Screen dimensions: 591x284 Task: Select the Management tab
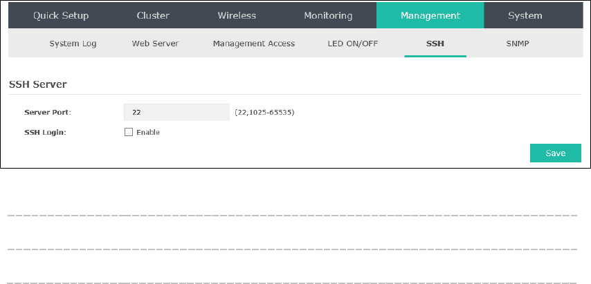pos(430,15)
